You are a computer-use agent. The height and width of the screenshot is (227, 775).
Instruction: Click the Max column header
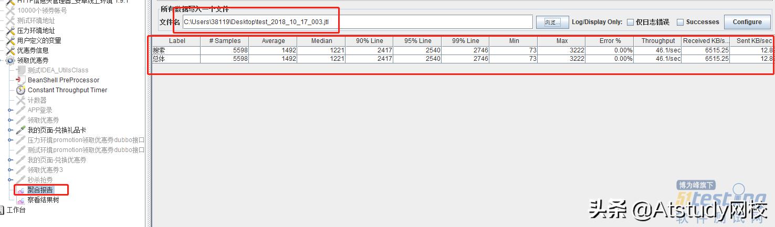click(562, 41)
